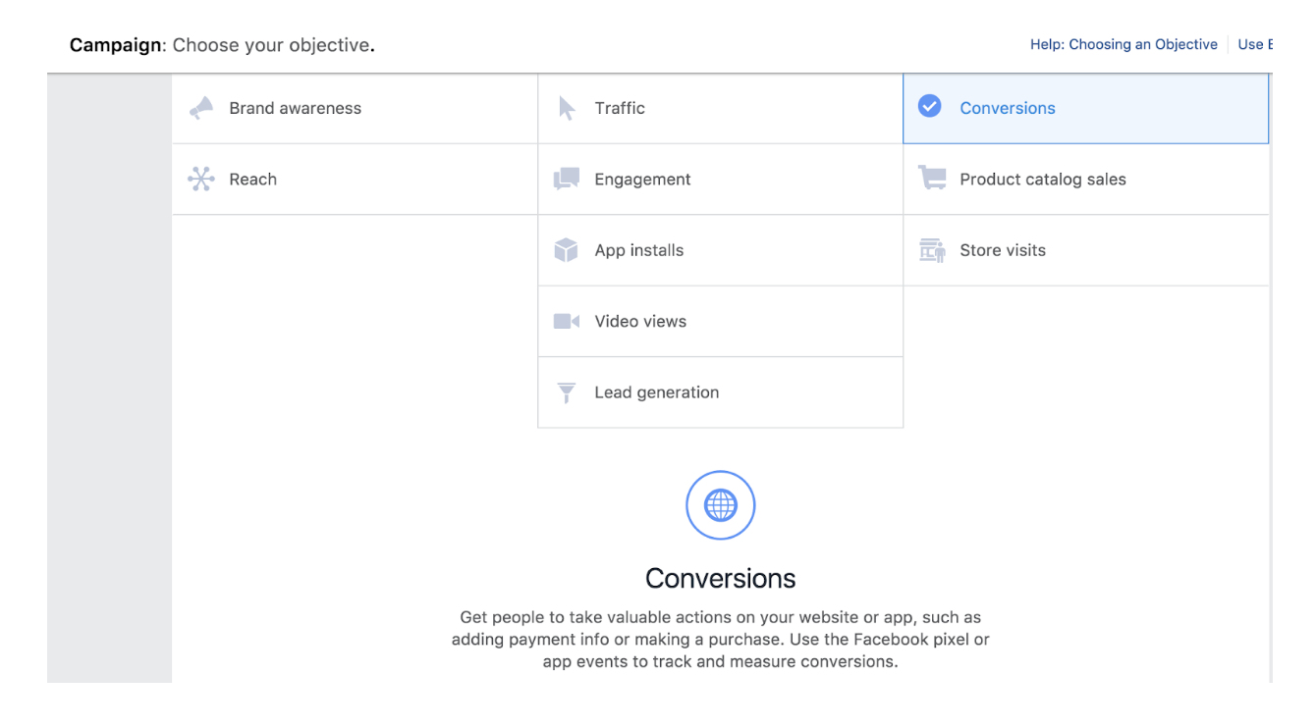Toggle the Conversions blue checkmark
This screenshot has width=1316, height=728.
[929, 107]
